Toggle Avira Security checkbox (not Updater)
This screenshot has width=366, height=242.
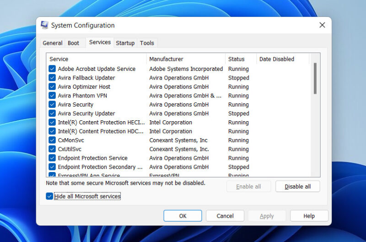tap(52, 105)
